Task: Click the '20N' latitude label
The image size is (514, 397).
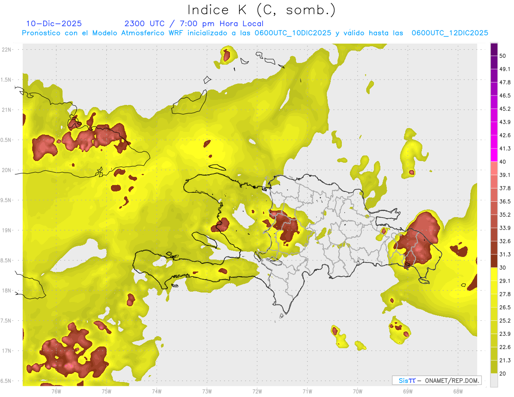Action: [x=7, y=170]
